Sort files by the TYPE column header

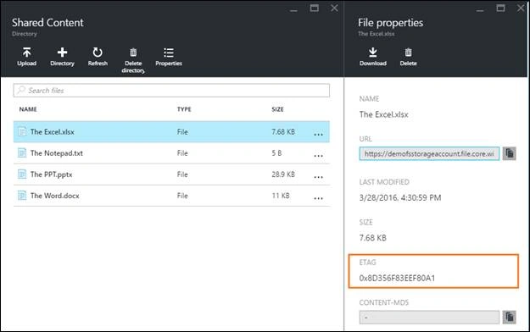[x=184, y=109]
